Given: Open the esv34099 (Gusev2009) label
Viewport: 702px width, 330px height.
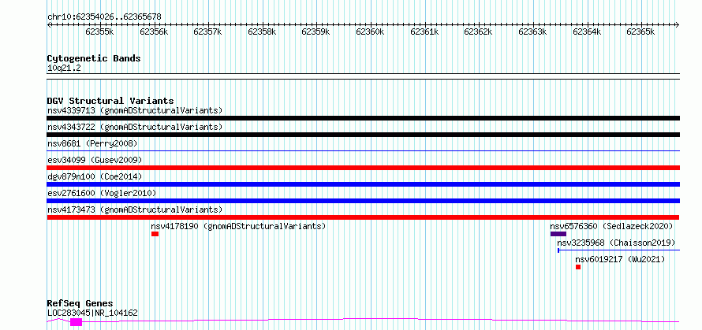Looking at the screenshot, I should tap(95, 160).
